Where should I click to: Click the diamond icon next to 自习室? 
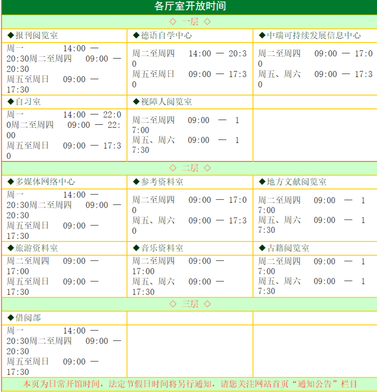[x=11, y=102]
